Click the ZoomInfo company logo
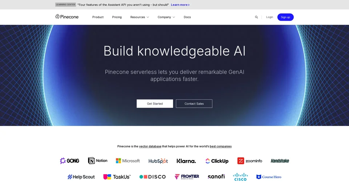The image size is (349, 196). pos(250,161)
